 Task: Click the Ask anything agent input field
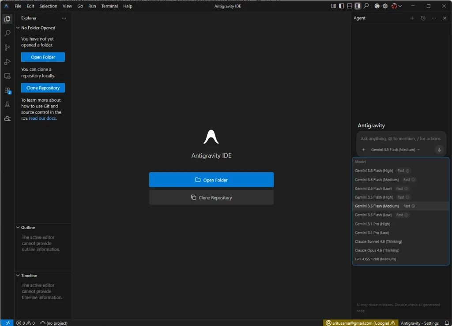point(400,138)
